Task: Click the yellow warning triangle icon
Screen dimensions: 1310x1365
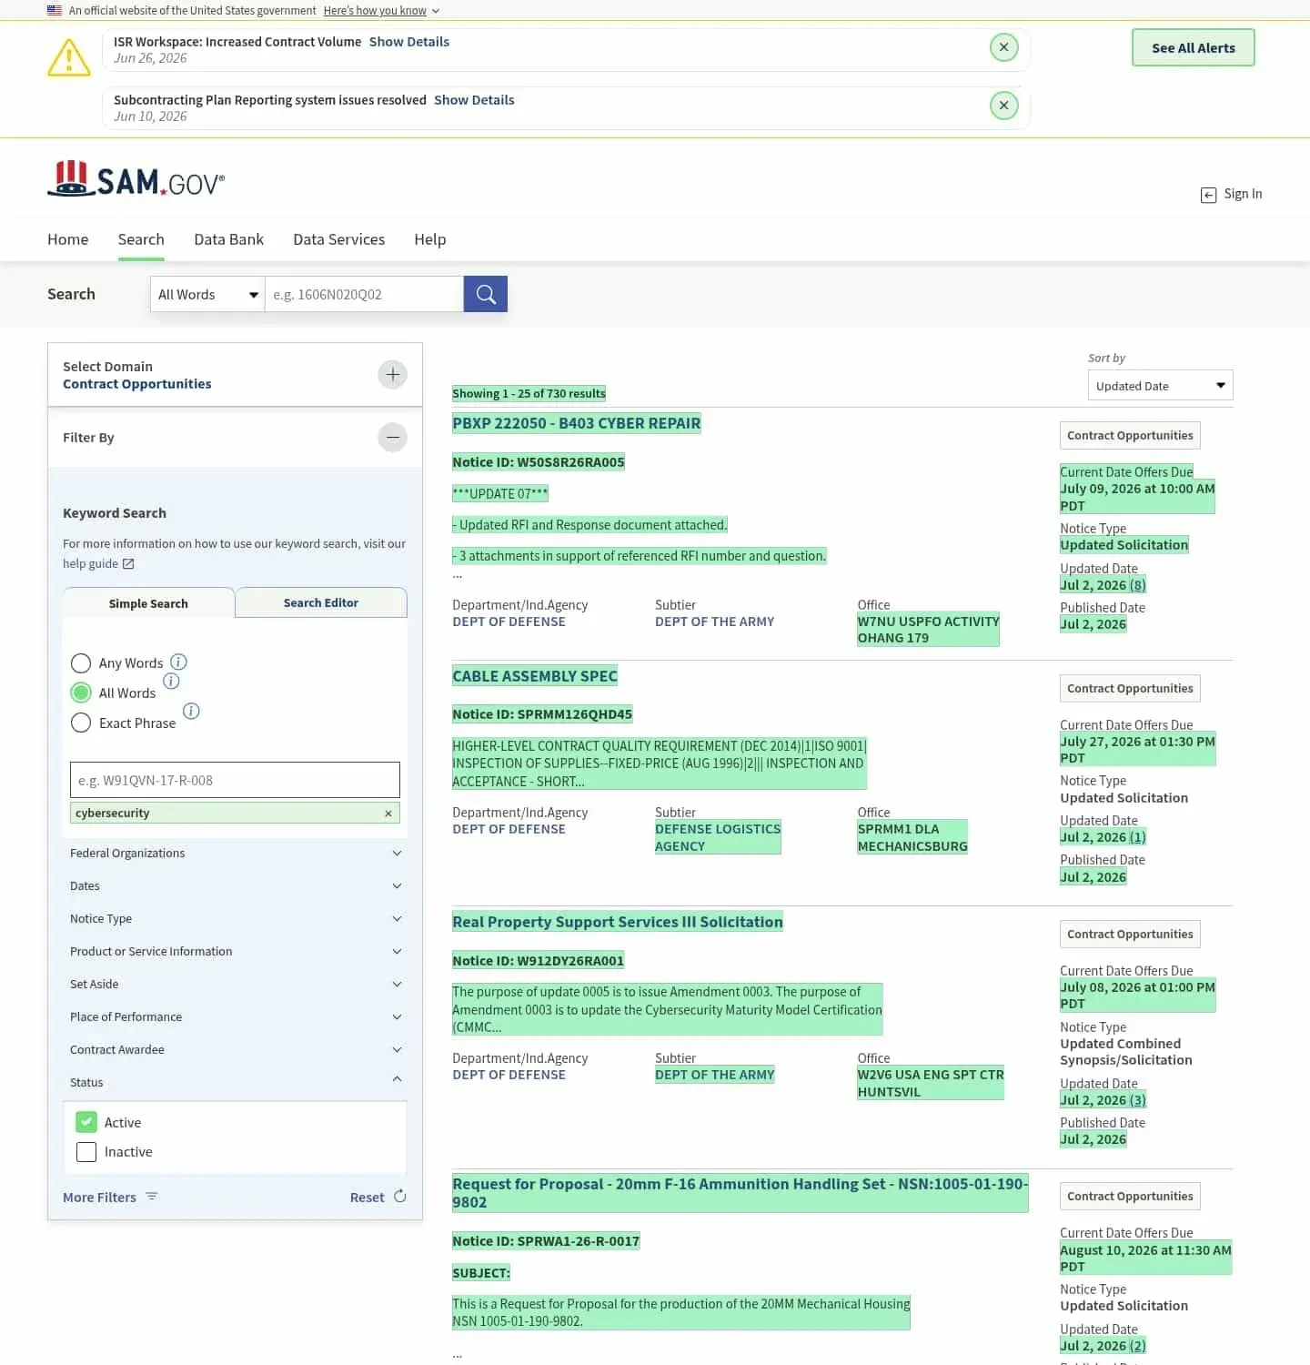Action: 69,57
